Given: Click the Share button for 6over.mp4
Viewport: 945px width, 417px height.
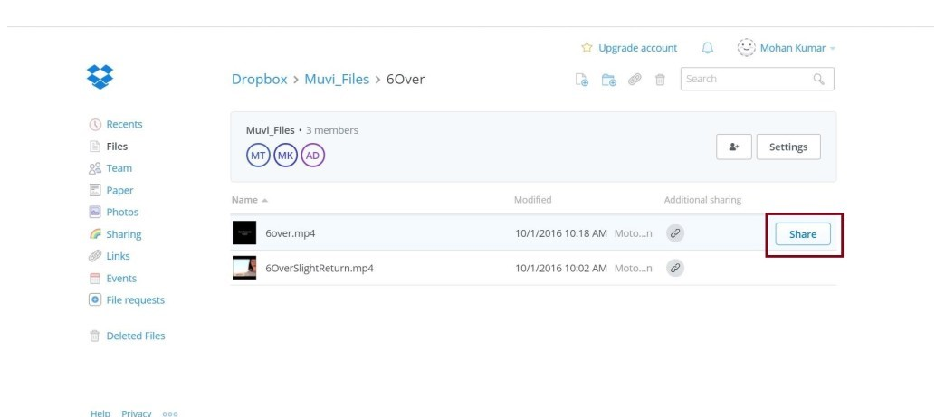Looking at the screenshot, I should 802,234.
